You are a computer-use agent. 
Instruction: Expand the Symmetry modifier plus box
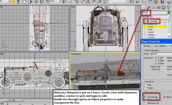coord(148,21)
